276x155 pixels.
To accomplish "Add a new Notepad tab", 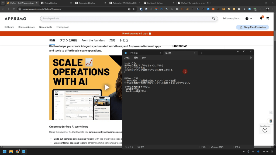I will [x=201, y=53].
